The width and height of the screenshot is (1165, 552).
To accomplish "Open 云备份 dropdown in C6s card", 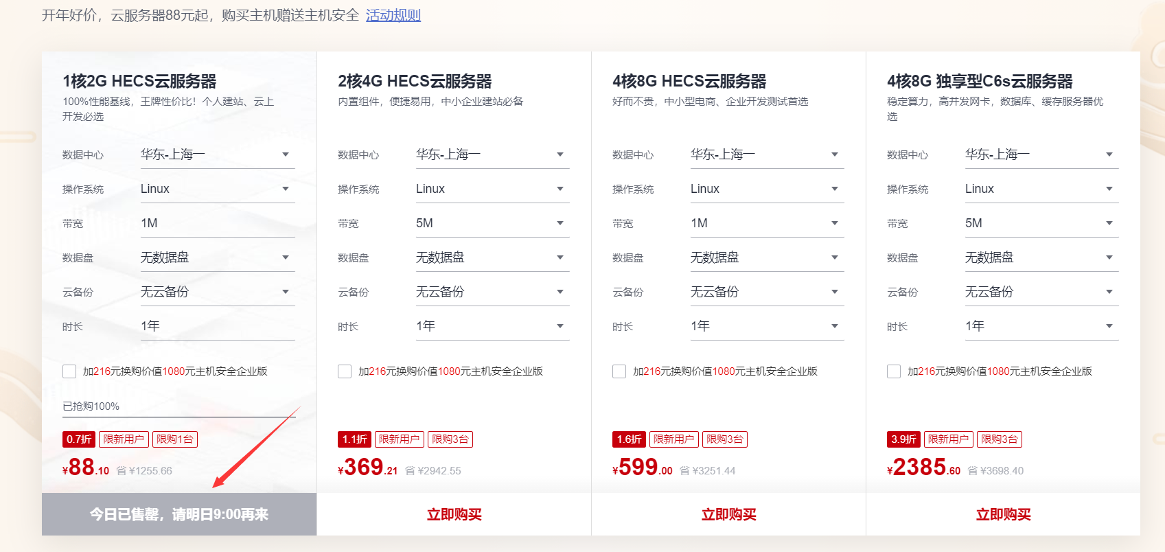I will [x=1041, y=292].
